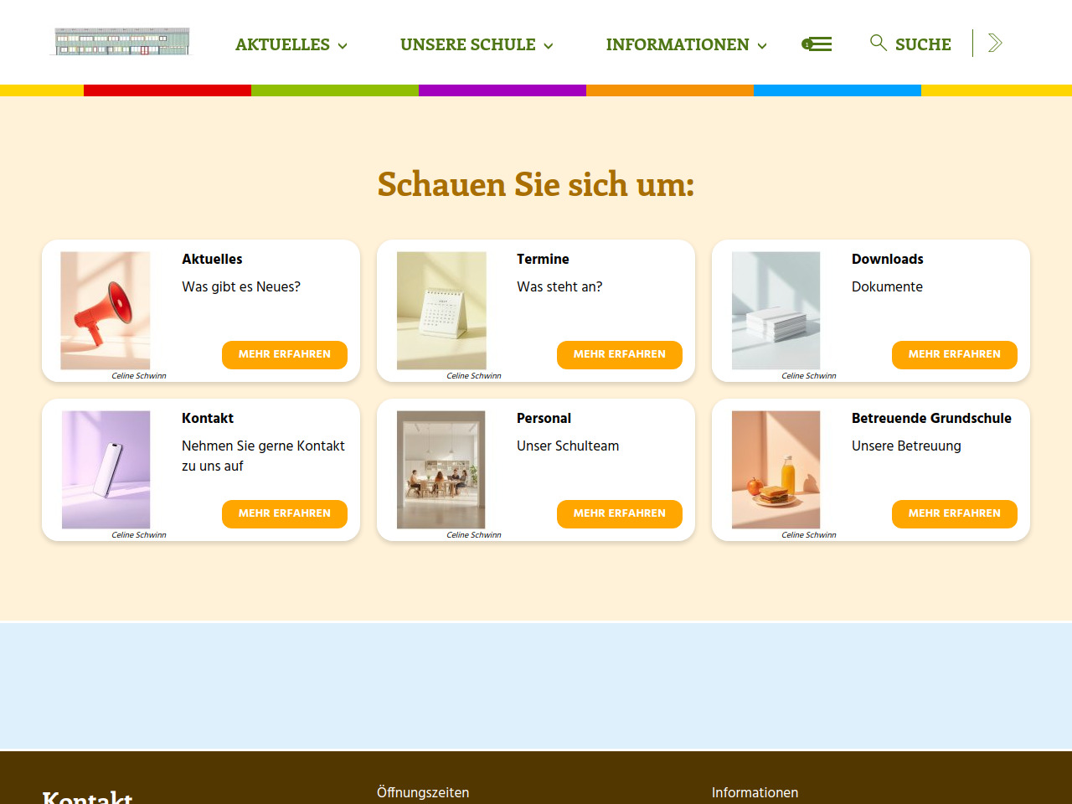
Task: Open the hamburger menu icon
Action: point(817,44)
